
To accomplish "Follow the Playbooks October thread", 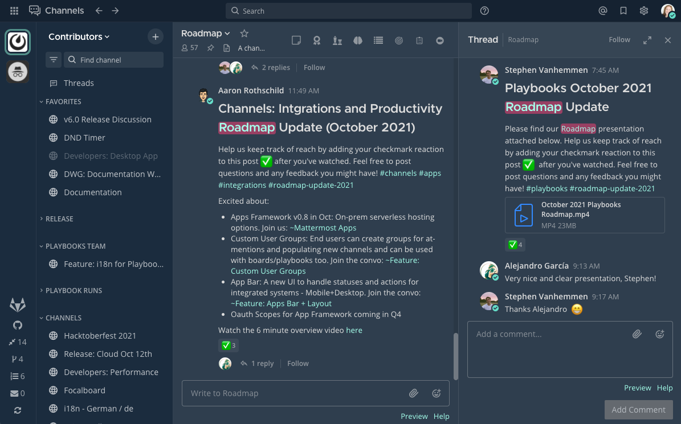I will [x=619, y=39].
